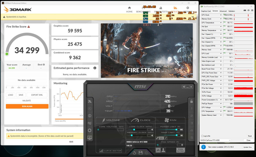Open the NVIDIA GeForce RTX 4080 GPU selector
This screenshot has width=256, height=157.
pos(215,140)
